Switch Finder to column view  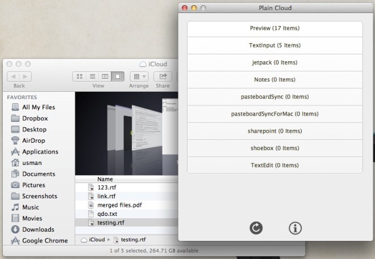[105, 76]
